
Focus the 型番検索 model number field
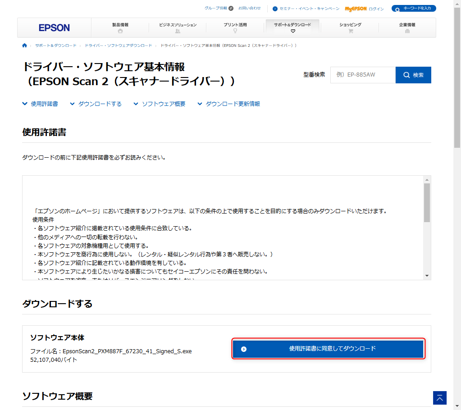pos(363,75)
